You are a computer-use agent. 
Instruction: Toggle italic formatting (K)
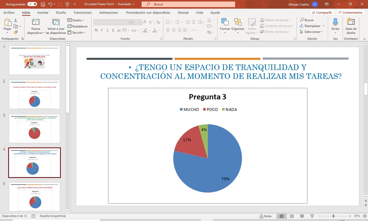tap(102, 30)
